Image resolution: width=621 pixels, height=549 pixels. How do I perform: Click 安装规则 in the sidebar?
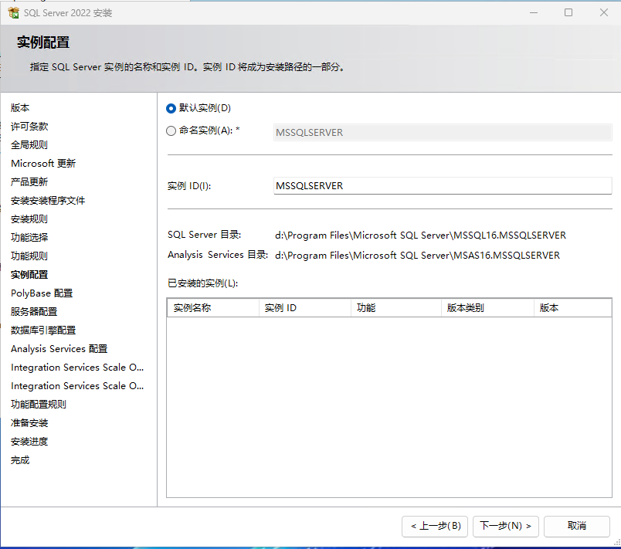[29, 219]
